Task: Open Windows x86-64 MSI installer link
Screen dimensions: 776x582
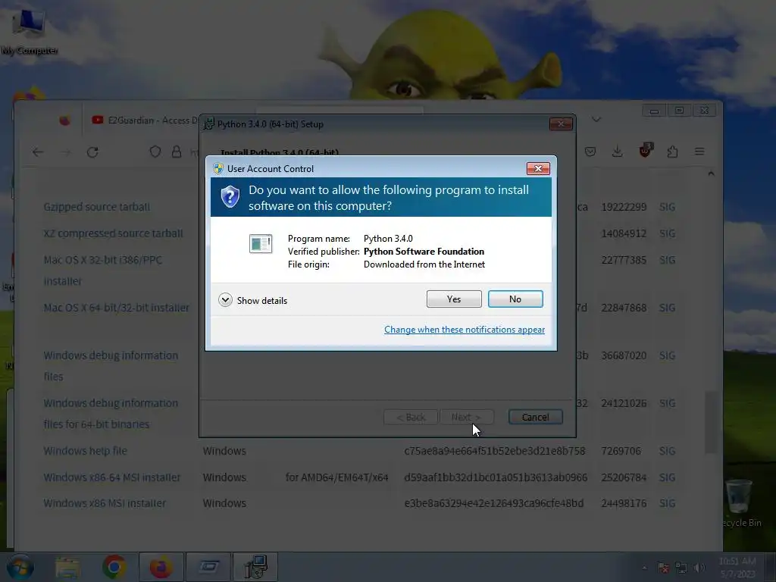Action: 112,477
